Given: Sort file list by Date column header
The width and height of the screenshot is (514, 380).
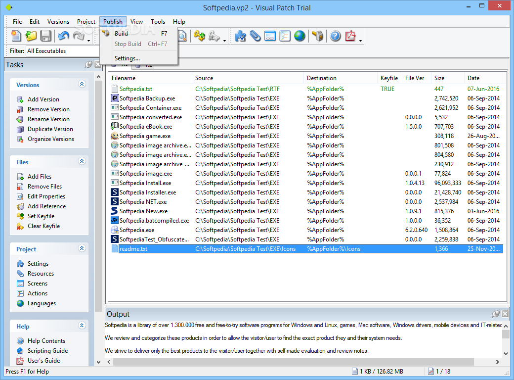Looking at the screenshot, I should click(483, 78).
